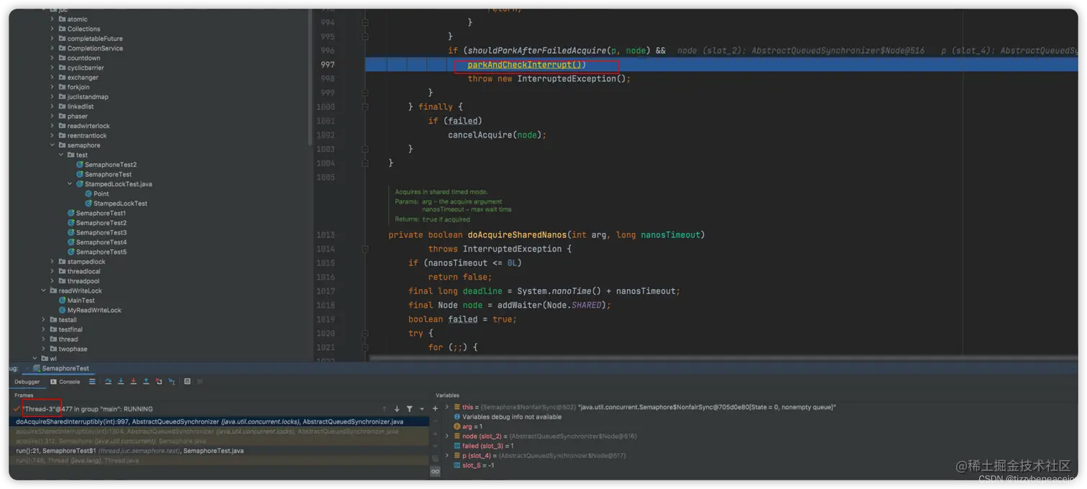Viewport: 1087px width, 489px height.
Task: Click the red Force Step Into icon
Action: point(133,382)
